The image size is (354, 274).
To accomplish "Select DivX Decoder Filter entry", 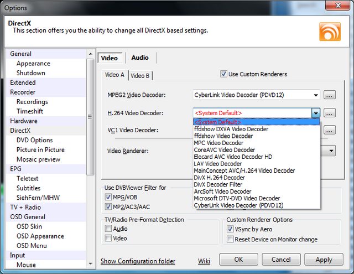I will click(x=257, y=184).
